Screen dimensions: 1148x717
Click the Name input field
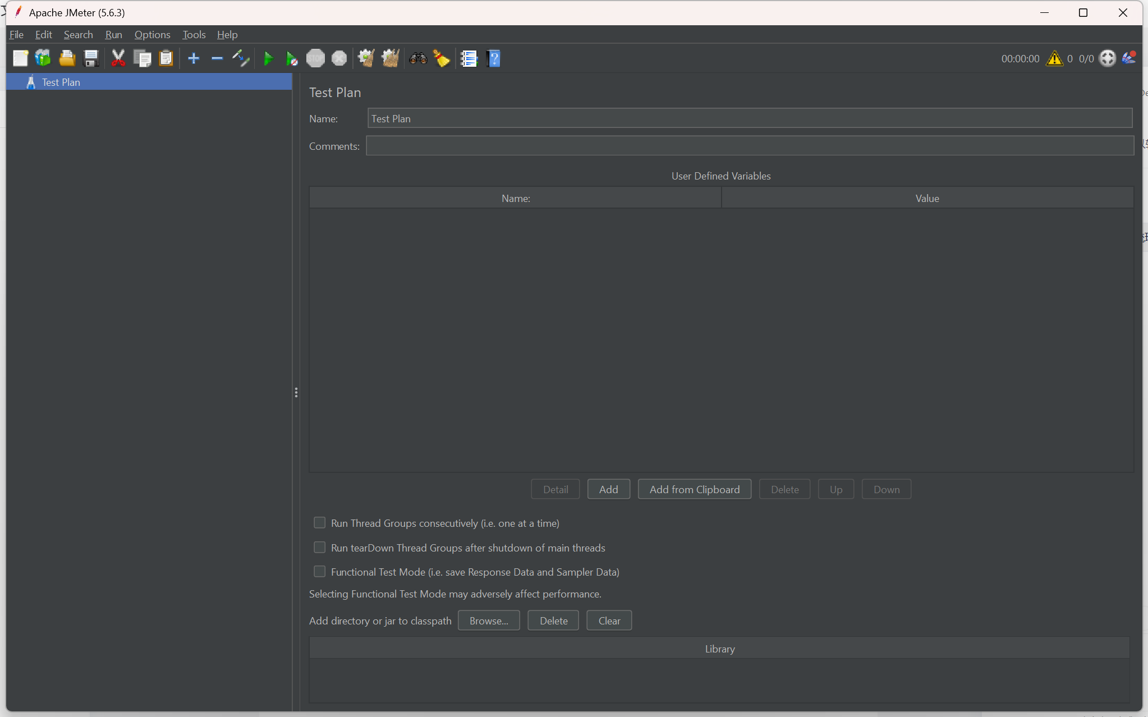point(750,118)
